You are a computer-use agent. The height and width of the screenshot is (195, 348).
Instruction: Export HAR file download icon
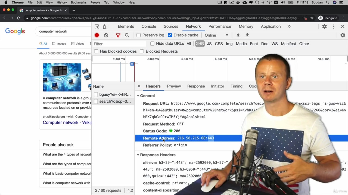click(247, 35)
